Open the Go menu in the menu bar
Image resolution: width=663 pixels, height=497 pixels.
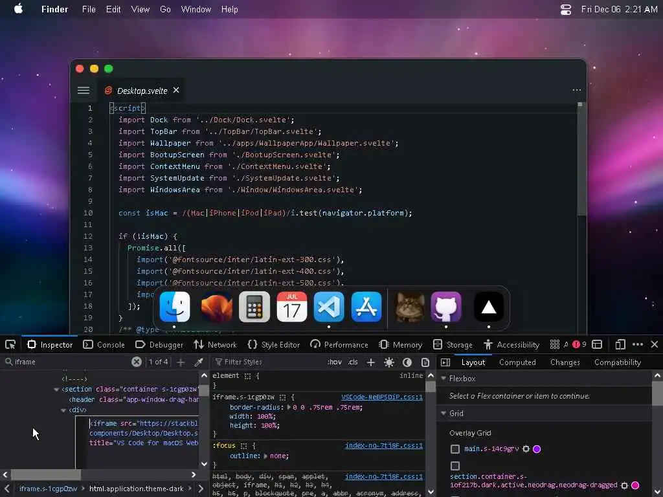165,9
